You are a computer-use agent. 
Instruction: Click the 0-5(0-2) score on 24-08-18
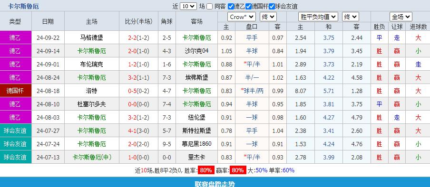[x=138, y=91]
